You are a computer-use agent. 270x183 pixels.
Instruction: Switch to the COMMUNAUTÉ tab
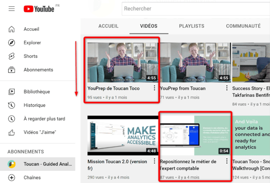click(243, 26)
